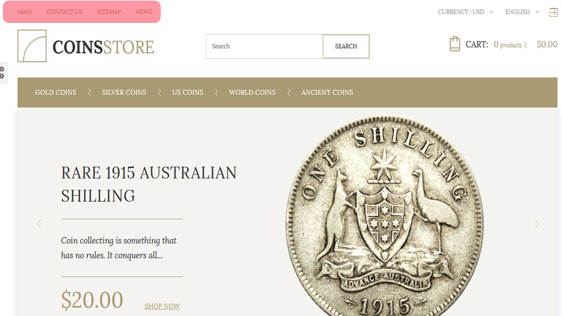Open the Contact Us link
This screenshot has width=562, height=316.
point(65,12)
